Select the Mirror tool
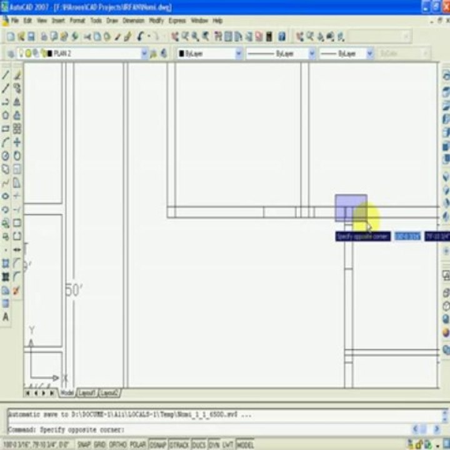 click(x=17, y=102)
